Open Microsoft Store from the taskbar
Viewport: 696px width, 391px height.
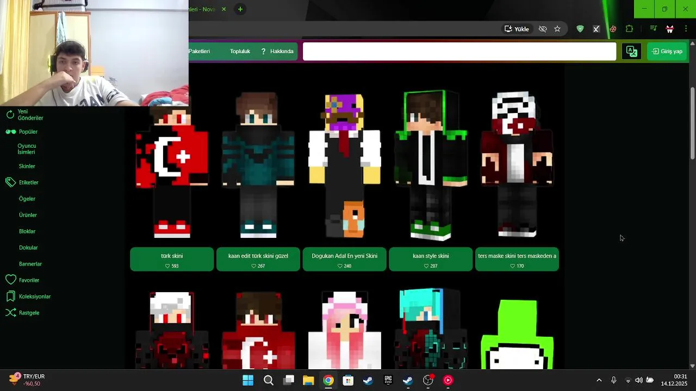pos(348,380)
